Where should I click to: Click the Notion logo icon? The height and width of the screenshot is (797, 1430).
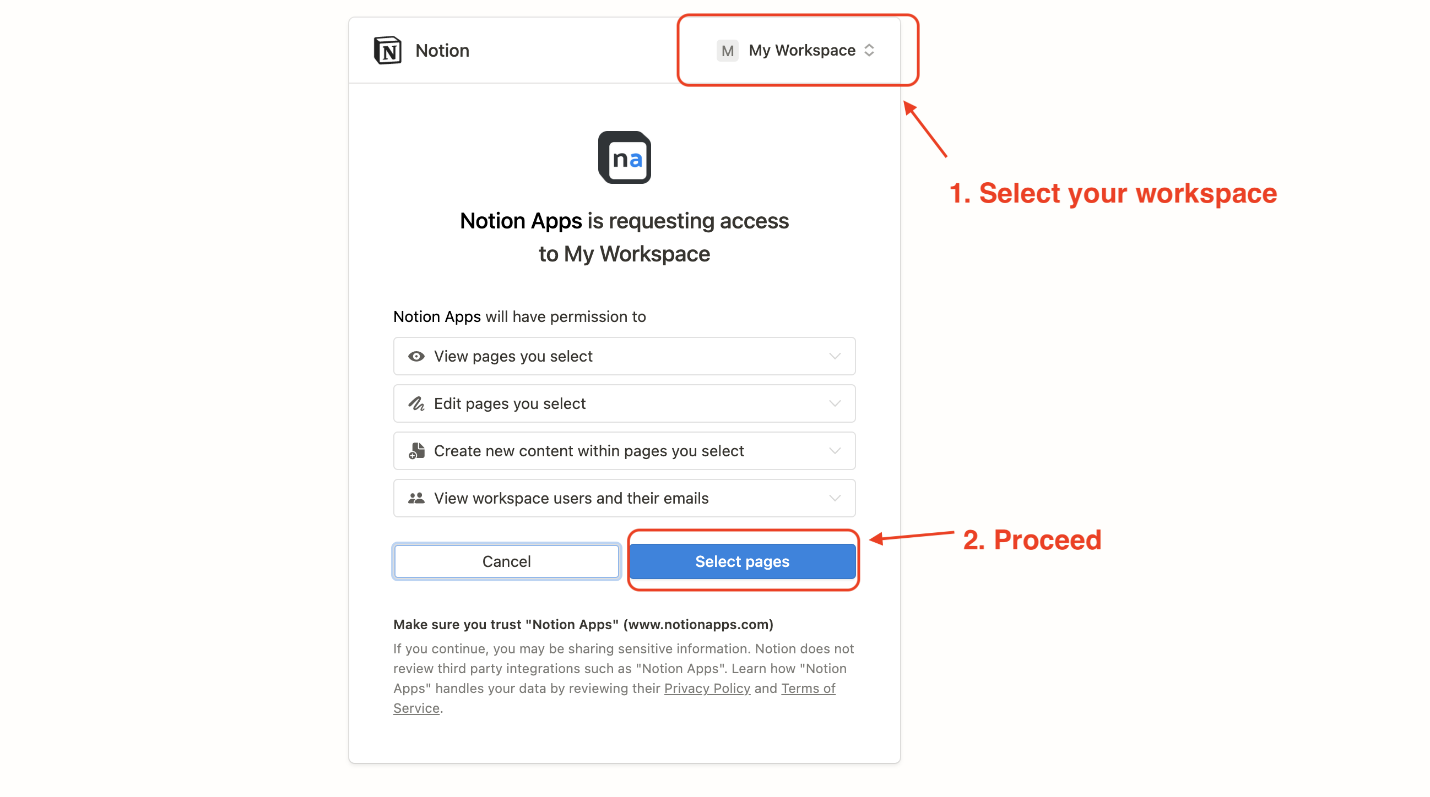(387, 51)
